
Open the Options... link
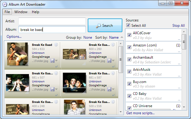click(14, 37)
